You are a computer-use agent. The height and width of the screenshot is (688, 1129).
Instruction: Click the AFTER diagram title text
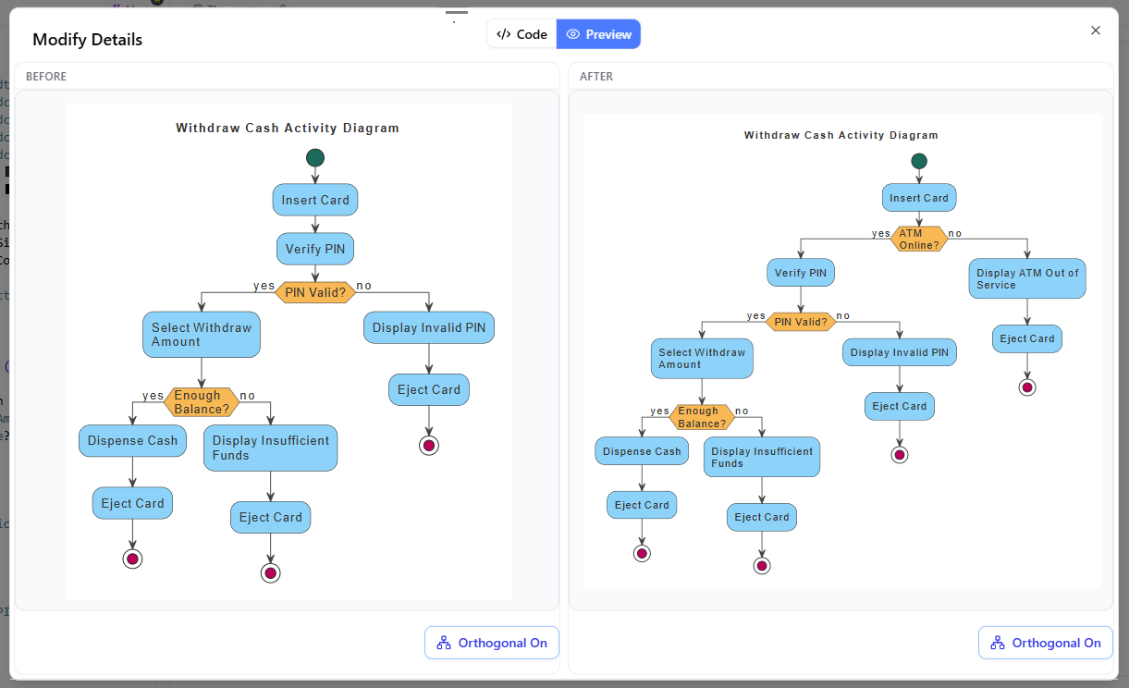point(841,135)
